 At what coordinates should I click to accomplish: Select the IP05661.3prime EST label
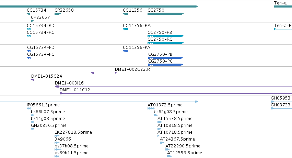pyautogui.click(x=43, y=105)
